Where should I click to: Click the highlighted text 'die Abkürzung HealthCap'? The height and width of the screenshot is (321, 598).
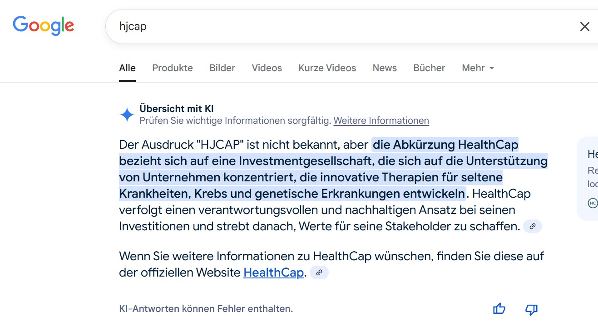(x=445, y=145)
